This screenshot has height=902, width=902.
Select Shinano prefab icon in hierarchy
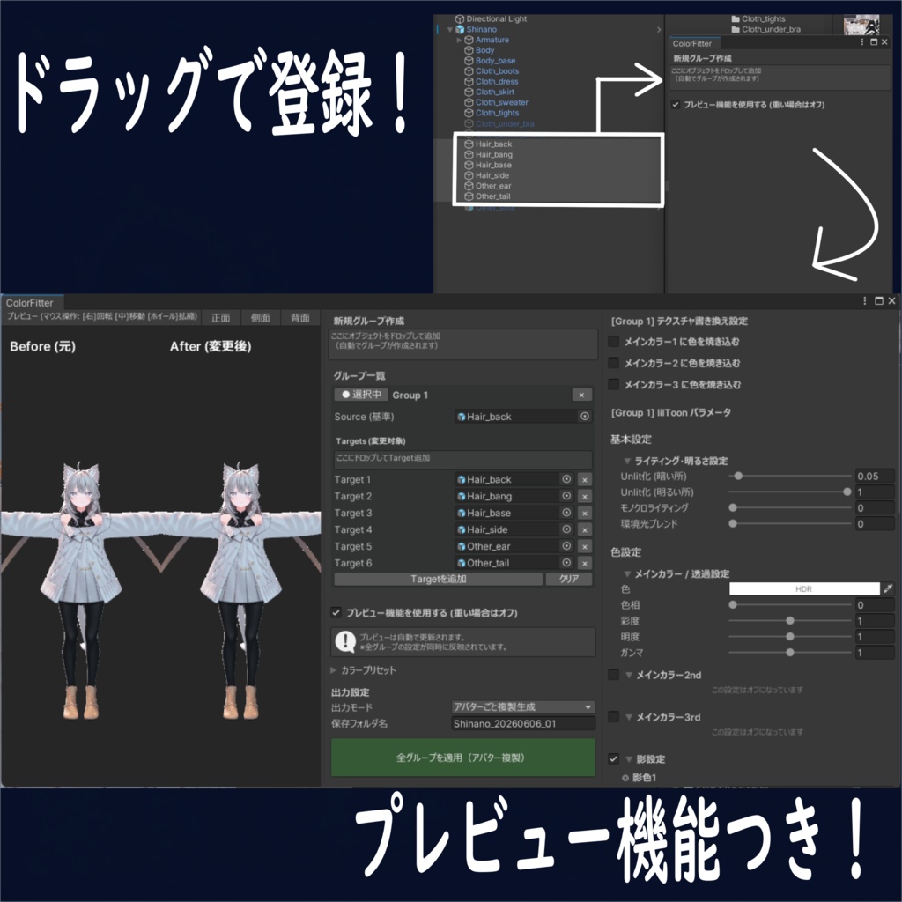coord(460,29)
